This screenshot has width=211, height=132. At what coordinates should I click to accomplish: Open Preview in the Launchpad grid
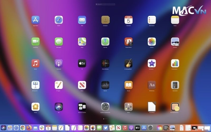pos(175,42)
